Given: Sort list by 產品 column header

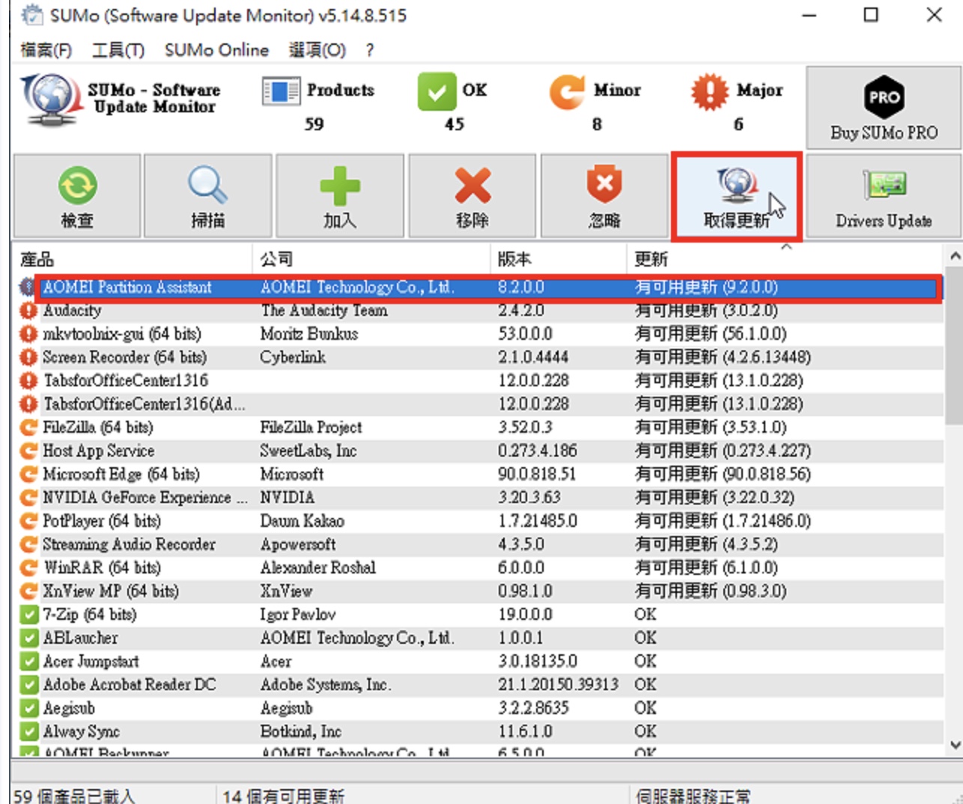Looking at the screenshot, I should 133,259.
